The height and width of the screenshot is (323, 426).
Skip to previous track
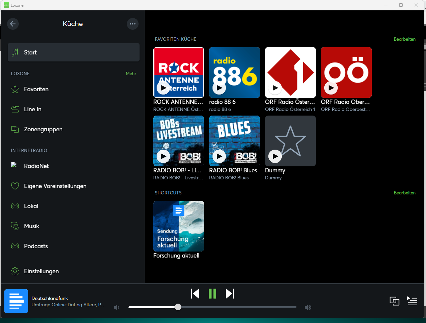coord(195,294)
